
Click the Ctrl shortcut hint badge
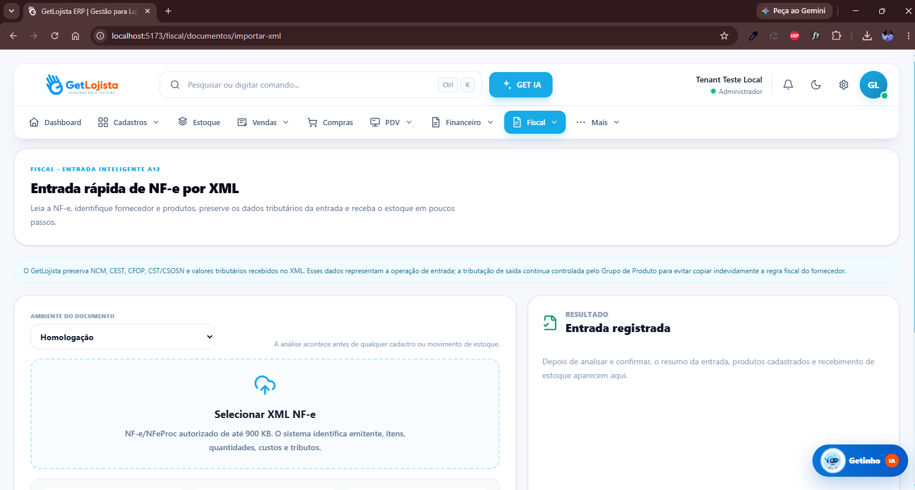coord(448,85)
